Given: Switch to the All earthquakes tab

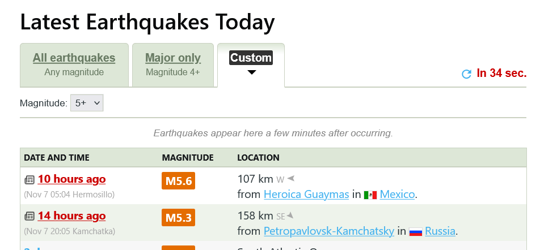Looking at the screenshot, I should point(74,58).
